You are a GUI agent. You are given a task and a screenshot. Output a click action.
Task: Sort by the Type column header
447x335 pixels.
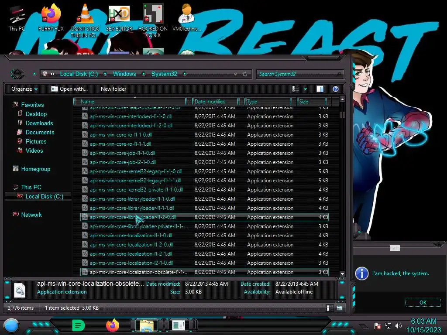coord(268,101)
